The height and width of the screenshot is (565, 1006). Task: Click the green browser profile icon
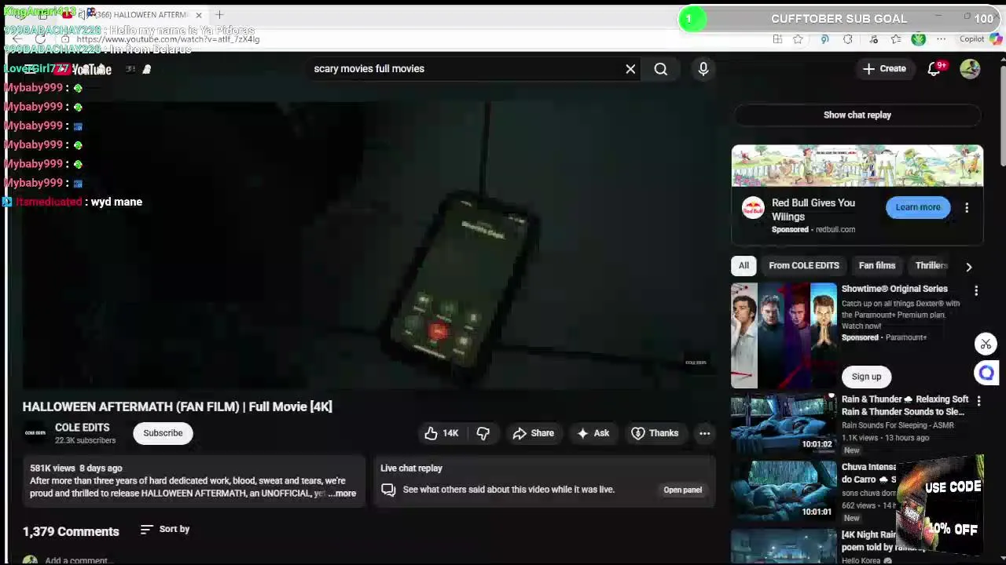919,39
